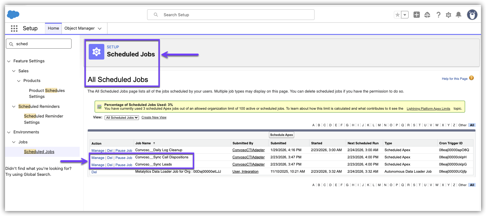
Task: Open the Setup gear icon menu
Action: pyautogui.click(x=448, y=15)
